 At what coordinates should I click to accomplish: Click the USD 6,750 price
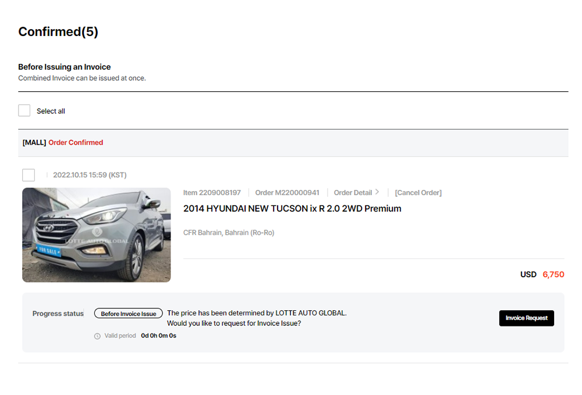click(x=542, y=275)
